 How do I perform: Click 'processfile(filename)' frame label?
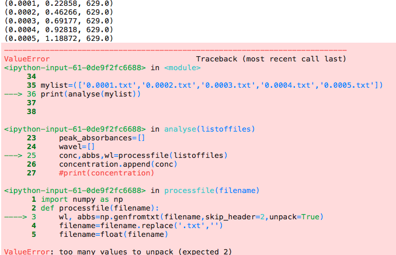pyautogui.click(x=212, y=191)
